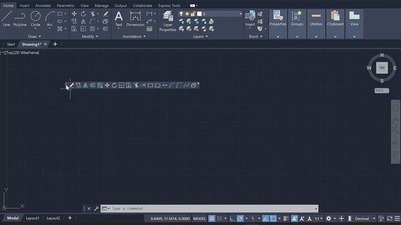The width and height of the screenshot is (401, 225).
Task: Click the Clean Screen button in the status bar
Action: pyautogui.click(x=390, y=219)
